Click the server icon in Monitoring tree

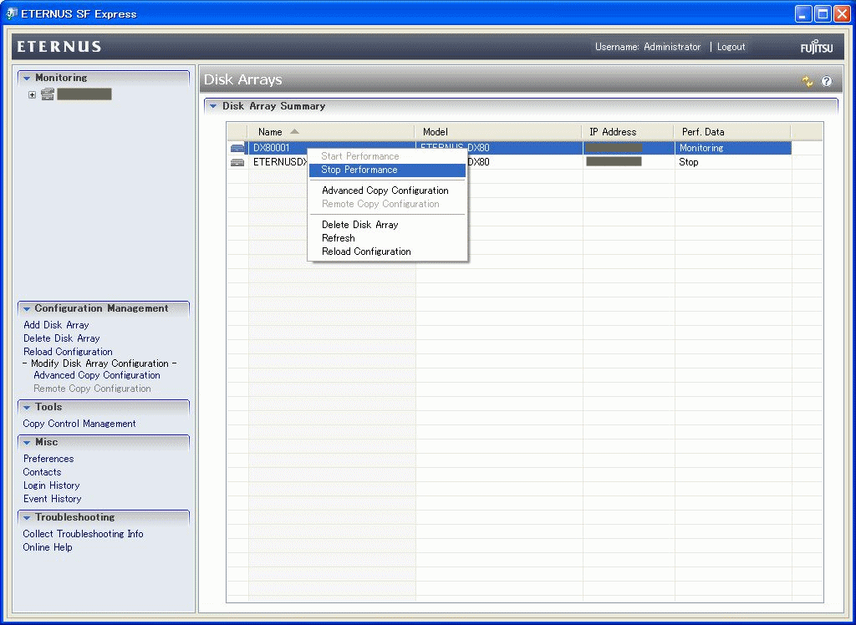tap(48, 94)
